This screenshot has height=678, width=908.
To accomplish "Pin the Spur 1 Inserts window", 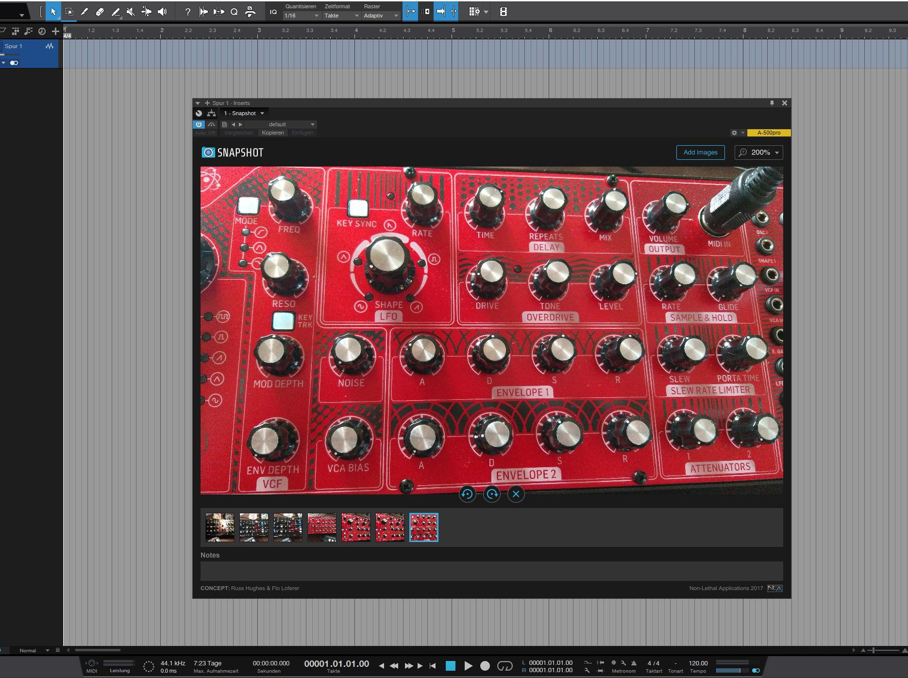I will [x=772, y=103].
